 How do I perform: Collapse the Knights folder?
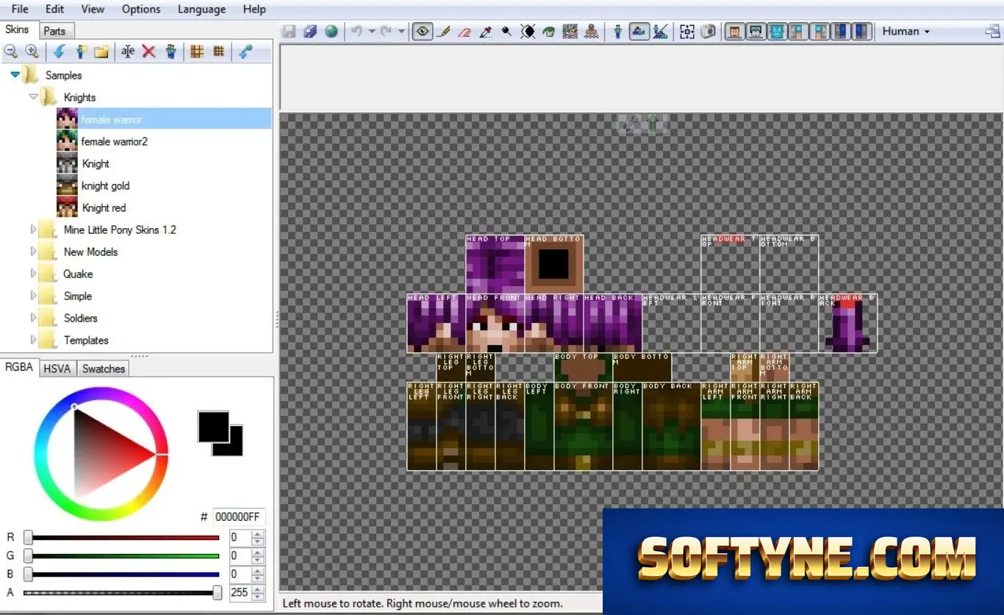coord(33,97)
